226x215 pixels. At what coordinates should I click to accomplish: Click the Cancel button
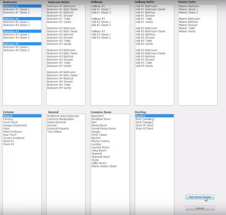(x=200, y=208)
